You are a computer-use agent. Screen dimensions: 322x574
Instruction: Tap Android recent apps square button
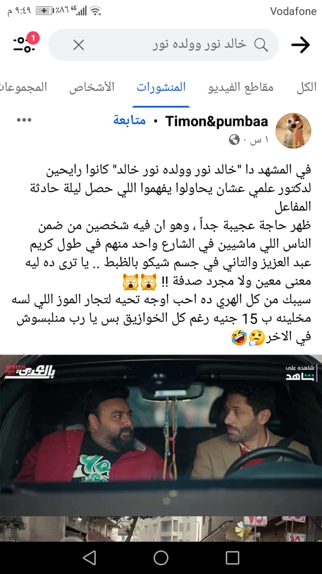(233, 557)
